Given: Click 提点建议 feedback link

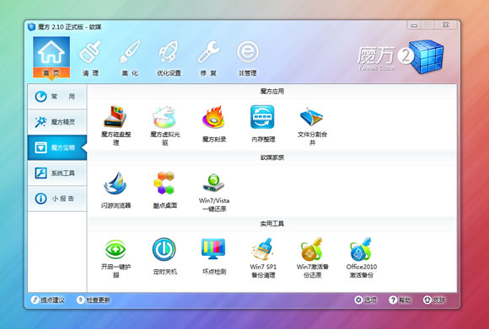Looking at the screenshot, I should click(48, 300).
